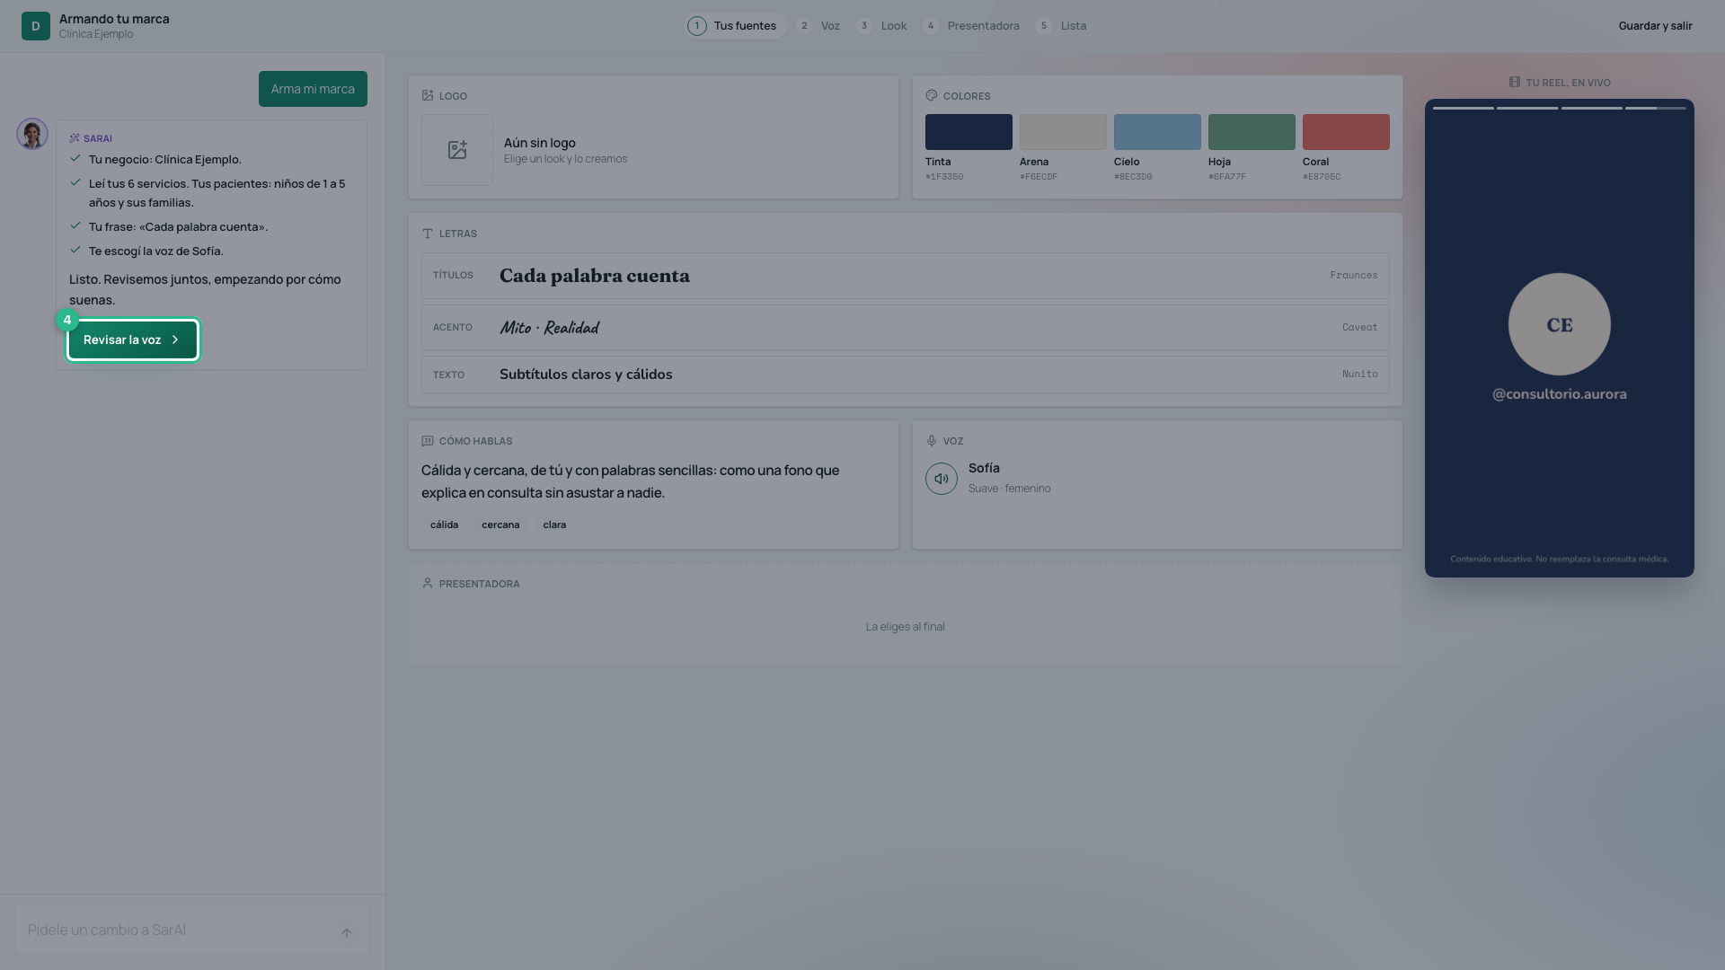Select the Coral color swatch
Viewport: 1725px width, 970px height.
(x=1346, y=132)
